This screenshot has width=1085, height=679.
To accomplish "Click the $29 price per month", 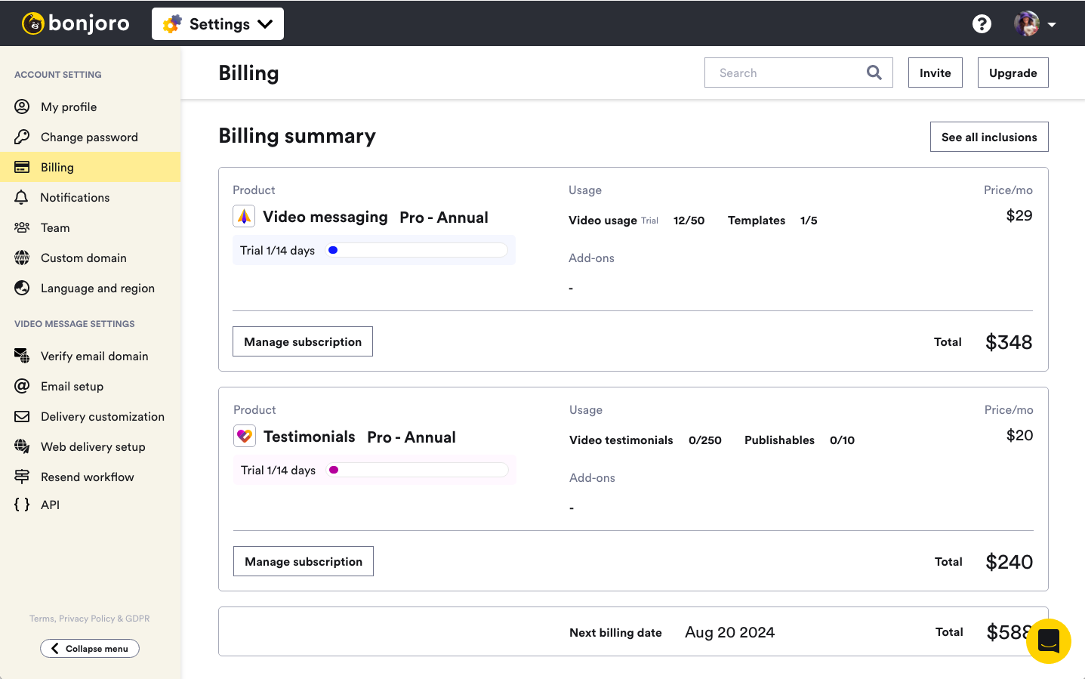I will pos(1019,215).
